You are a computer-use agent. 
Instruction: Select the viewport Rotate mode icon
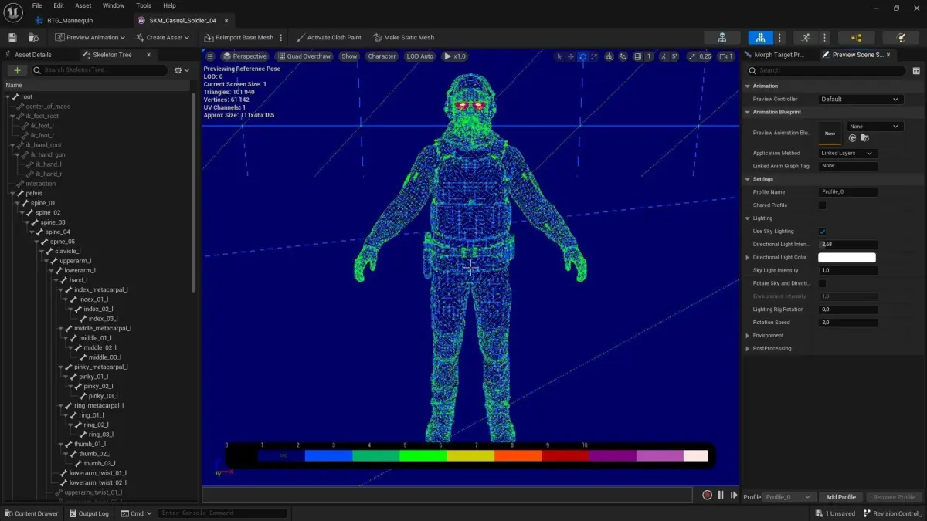tap(582, 56)
